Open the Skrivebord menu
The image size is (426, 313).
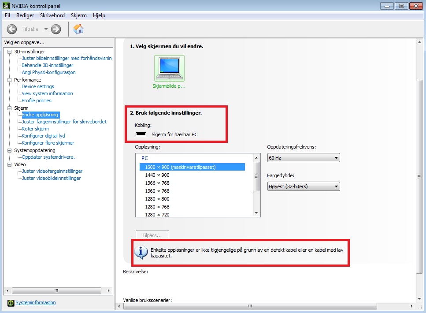coord(52,15)
